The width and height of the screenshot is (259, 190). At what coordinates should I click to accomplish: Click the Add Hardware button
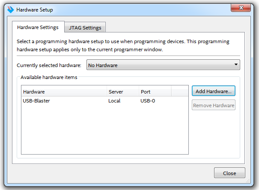(x=213, y=91)
